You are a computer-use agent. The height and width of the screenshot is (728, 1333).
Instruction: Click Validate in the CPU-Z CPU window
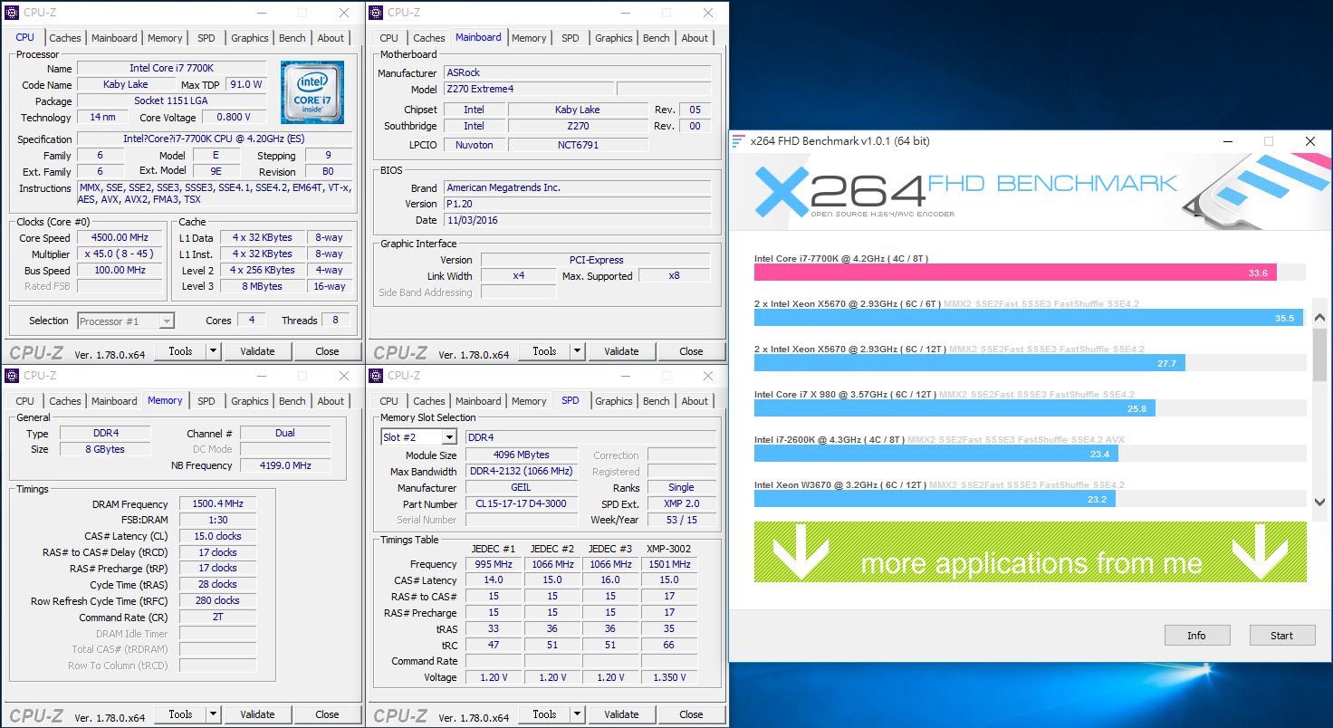click(x=257, y=351)
